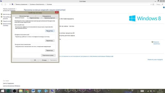Expand the chevron after Панель управления breadcrumb

click(x=29, y=4)
